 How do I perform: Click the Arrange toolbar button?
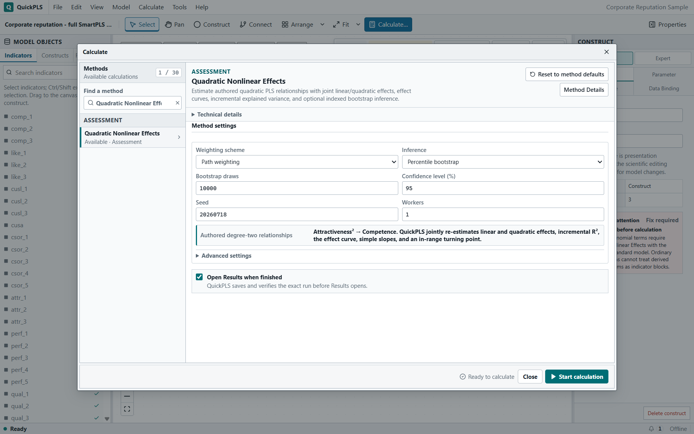[297, 24]
